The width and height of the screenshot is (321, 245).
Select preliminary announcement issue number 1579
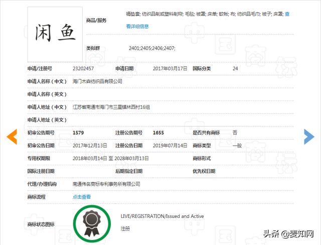point(78,133)
